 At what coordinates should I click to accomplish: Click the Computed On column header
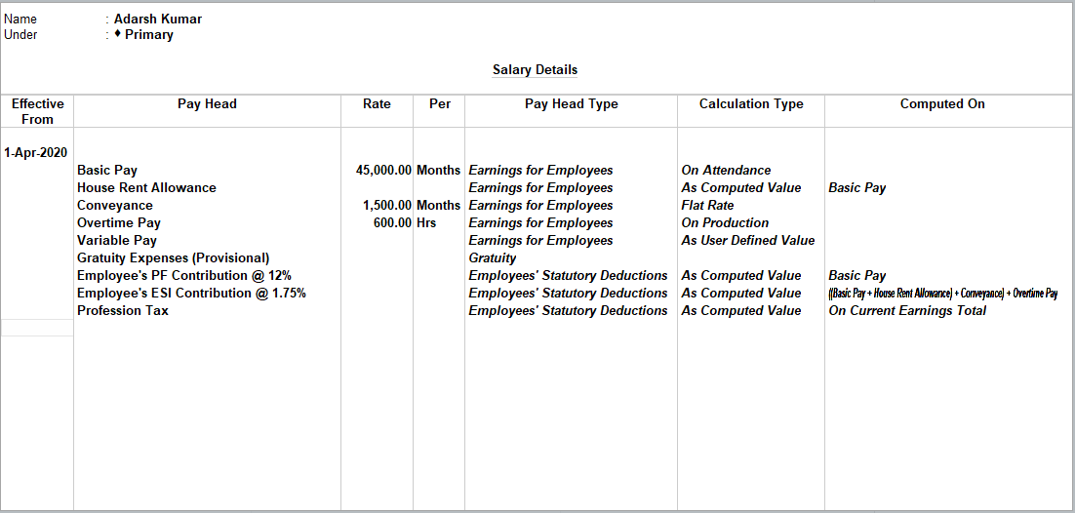942,104
